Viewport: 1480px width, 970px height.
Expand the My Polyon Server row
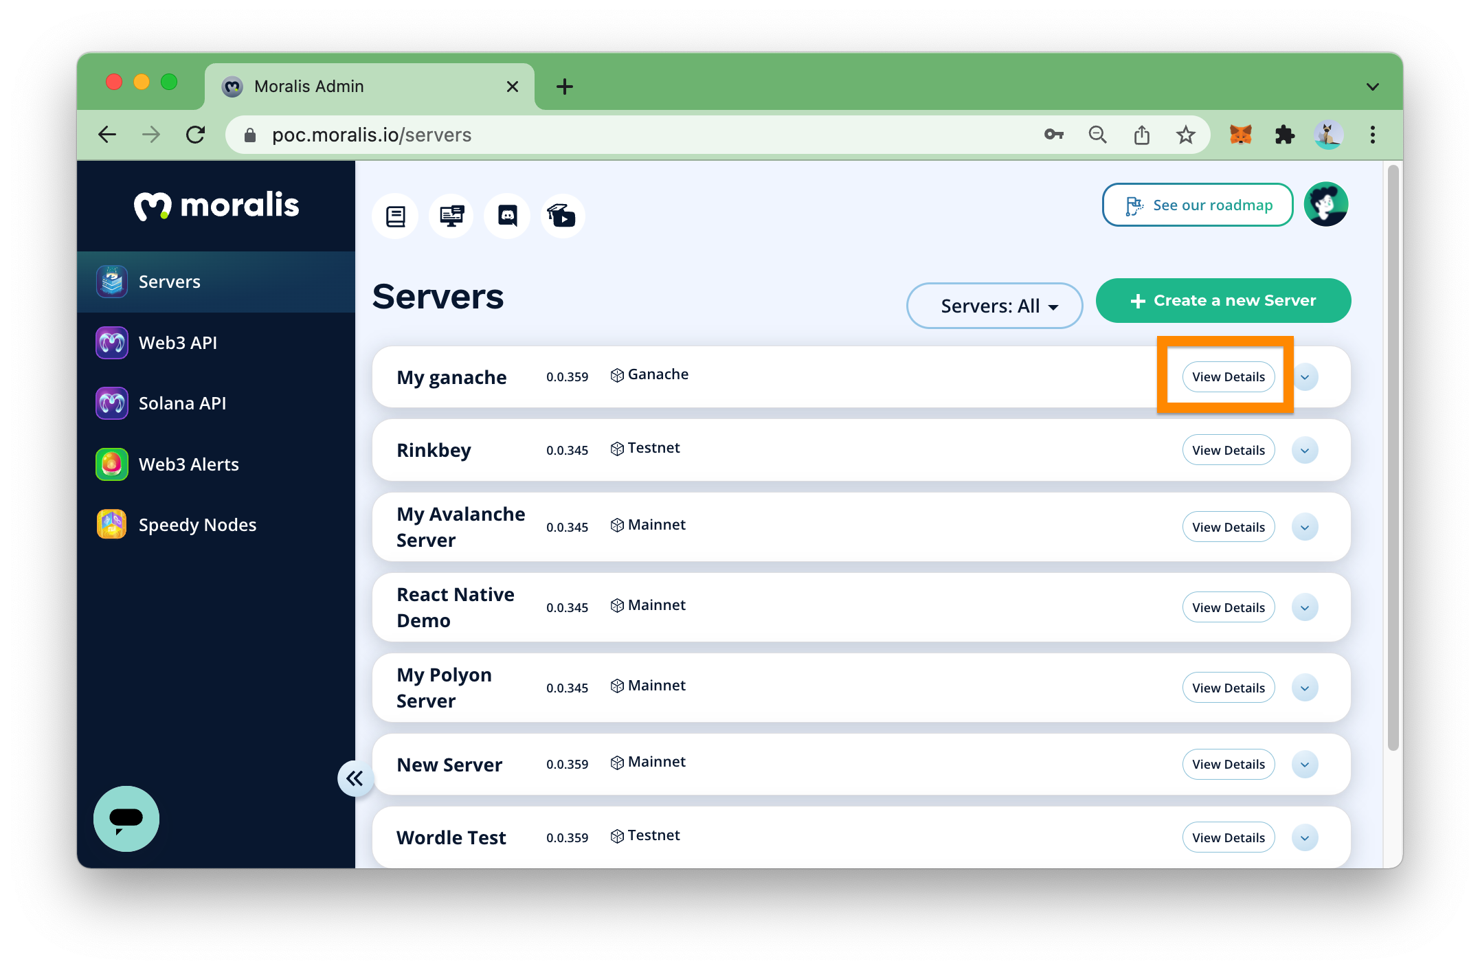click(x=1305, y=688)
